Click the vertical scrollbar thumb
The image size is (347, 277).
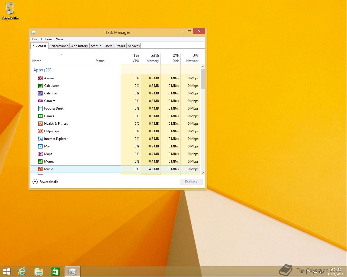pos(203,79)
